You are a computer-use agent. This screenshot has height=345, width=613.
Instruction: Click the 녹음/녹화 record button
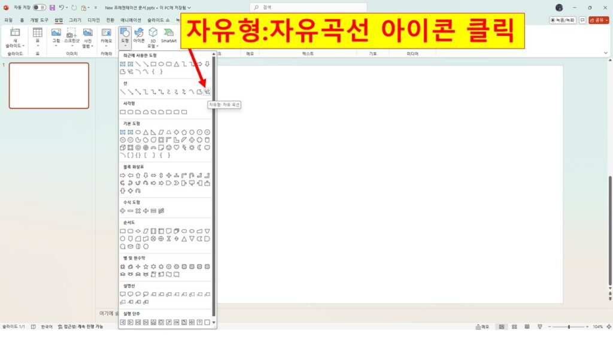(563, 20)
